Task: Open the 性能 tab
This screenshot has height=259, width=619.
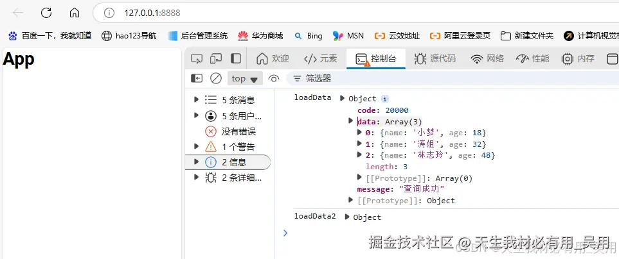Action: pos(532,58)
